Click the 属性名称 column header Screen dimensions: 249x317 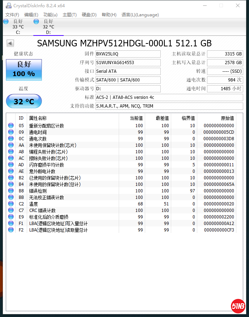coord(38,118)
